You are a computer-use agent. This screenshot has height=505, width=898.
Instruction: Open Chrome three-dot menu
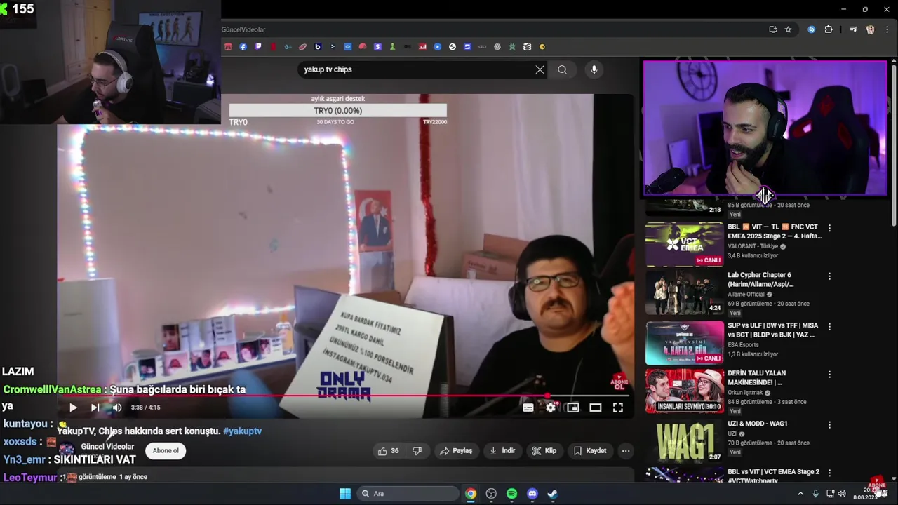[x=887, y=29]
